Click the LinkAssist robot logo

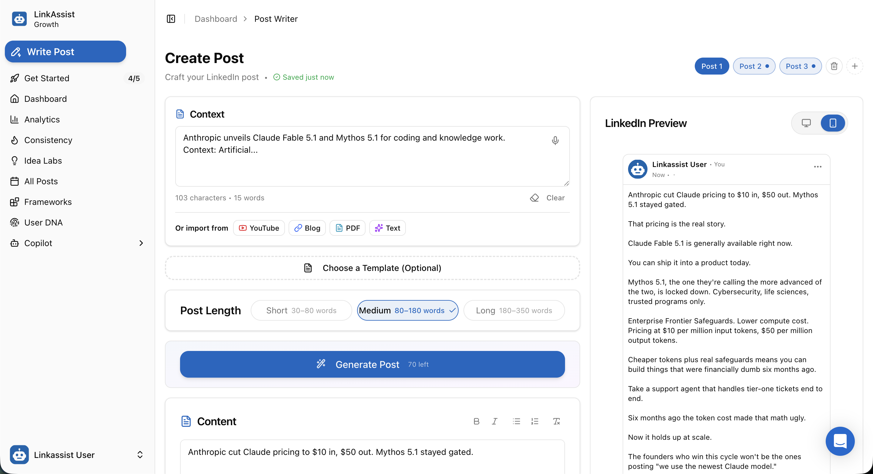[19, 19]
